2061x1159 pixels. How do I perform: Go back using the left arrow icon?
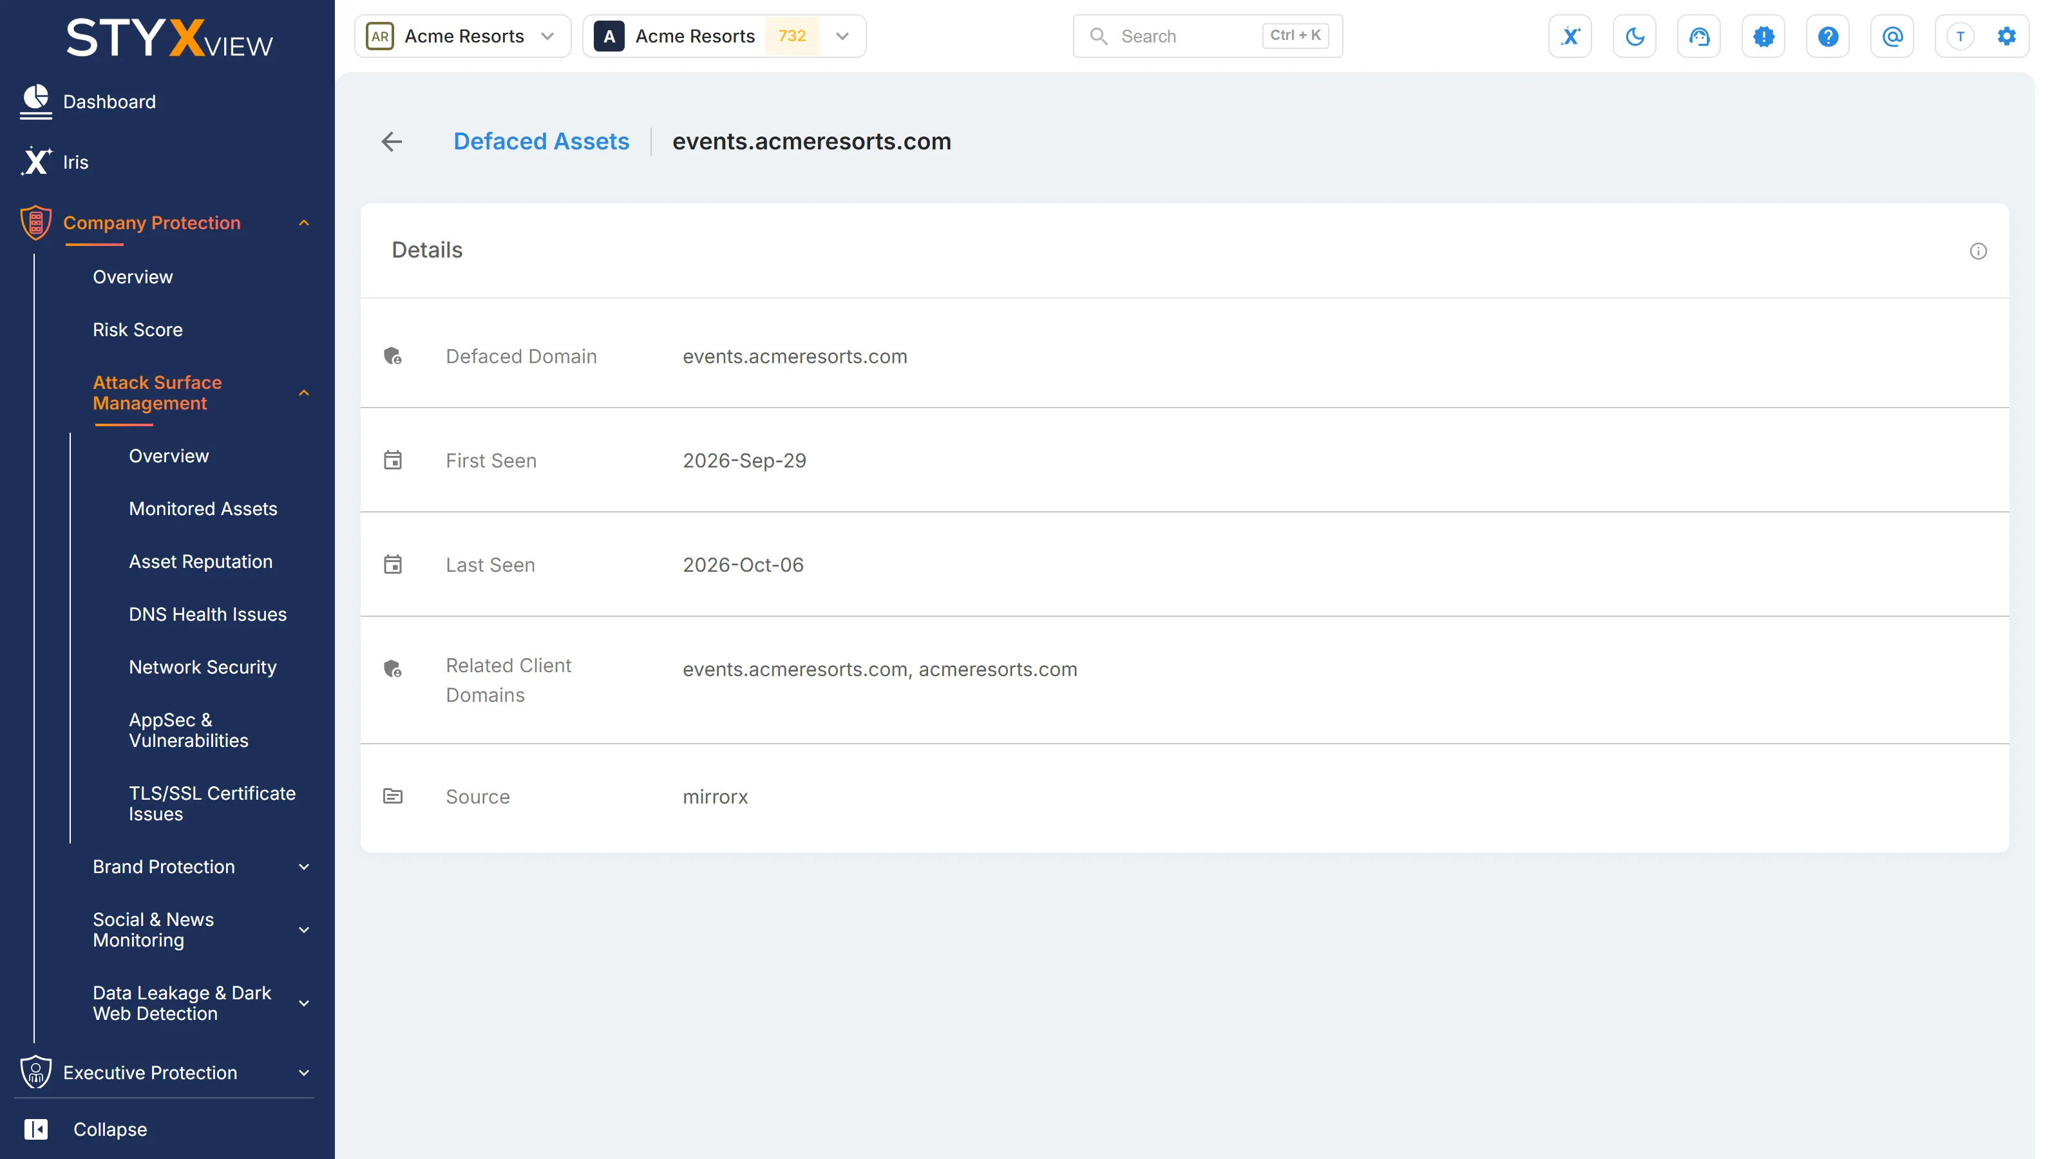391,142
